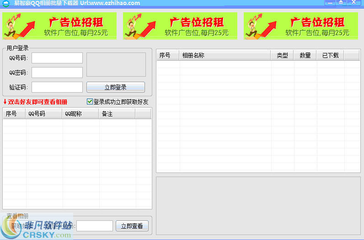Image resolution: width=364 pixels, height=240 pixels.
Task: Click the 立即查看 button
Action: (132, 226)
